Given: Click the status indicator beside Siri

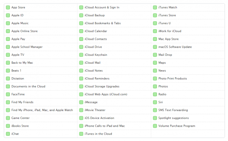Looking at the screenshot, I should [x=155, y=102].
